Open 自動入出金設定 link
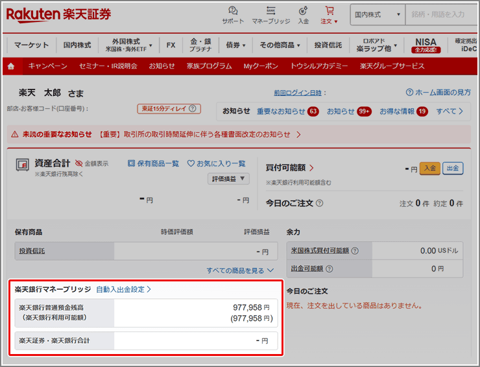The height and width of the screenshot is (367, 480). [x=123, y=289]
